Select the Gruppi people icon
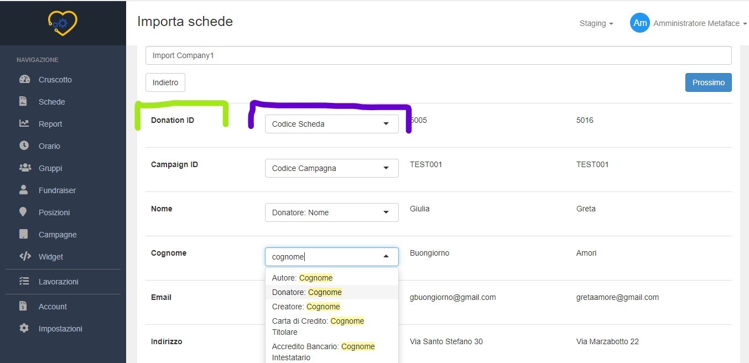Image resolution: width=749 pixels, height=363 pixels. click(25, 168)
